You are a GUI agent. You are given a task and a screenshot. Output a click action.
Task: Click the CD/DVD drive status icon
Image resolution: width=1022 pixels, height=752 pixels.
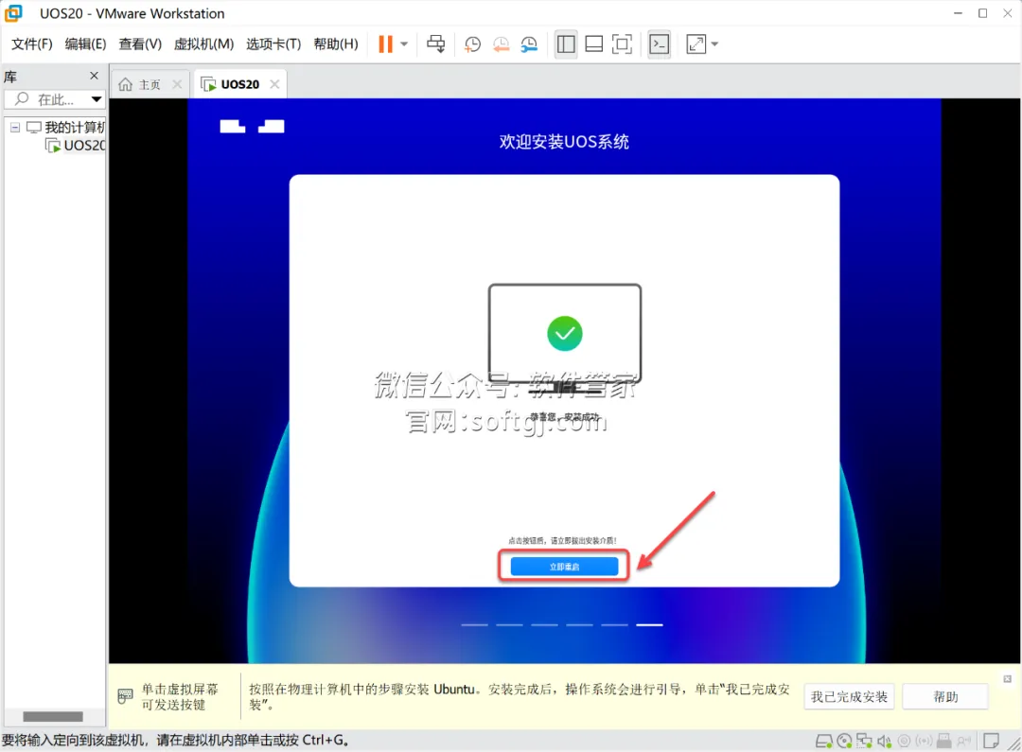tap(845, 741)
